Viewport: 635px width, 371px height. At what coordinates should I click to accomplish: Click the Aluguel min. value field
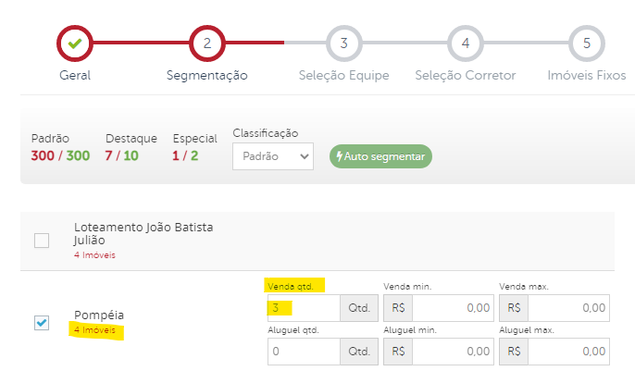(451, 352)
